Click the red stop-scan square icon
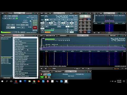Viewport: 127px width, 95px height. pos(41,74)
